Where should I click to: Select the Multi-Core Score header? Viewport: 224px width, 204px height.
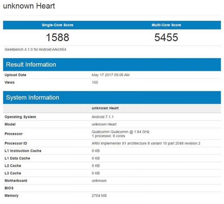[166, 25]
